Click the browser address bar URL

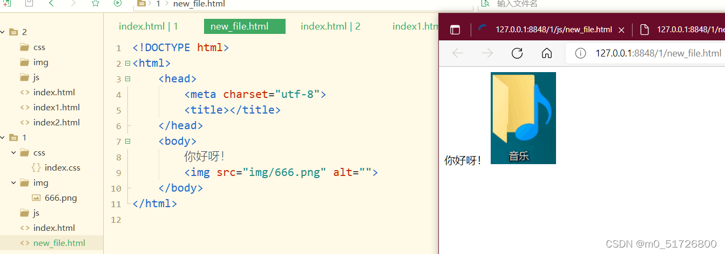coord(658,53)
